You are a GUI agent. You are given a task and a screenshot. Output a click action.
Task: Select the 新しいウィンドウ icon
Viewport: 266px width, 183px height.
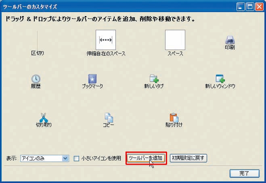point(220,79)
